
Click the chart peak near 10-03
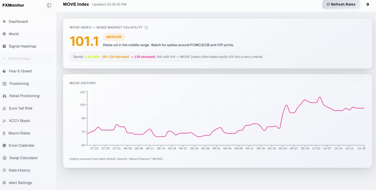(320, 97)
